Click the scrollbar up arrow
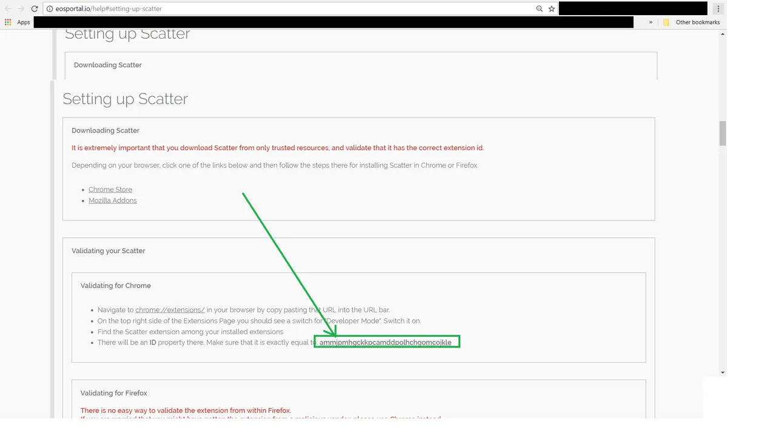The height and width of the screenshot is (436, 776). coord(723,34)
